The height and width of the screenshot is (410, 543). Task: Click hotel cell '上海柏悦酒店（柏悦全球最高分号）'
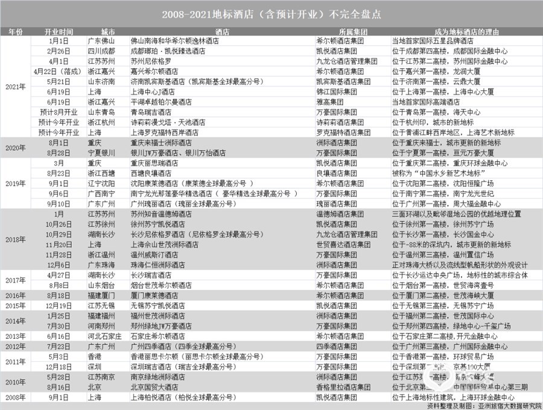pyautogui.click(x=183, y=397)
